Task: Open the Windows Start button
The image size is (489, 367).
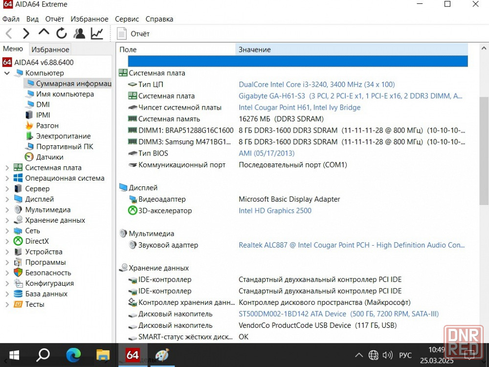Action: [x=14, y=355]
